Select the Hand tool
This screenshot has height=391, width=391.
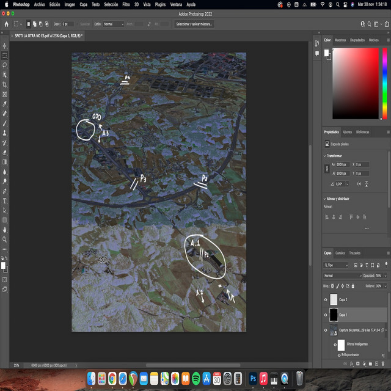(x=5, y=230)
